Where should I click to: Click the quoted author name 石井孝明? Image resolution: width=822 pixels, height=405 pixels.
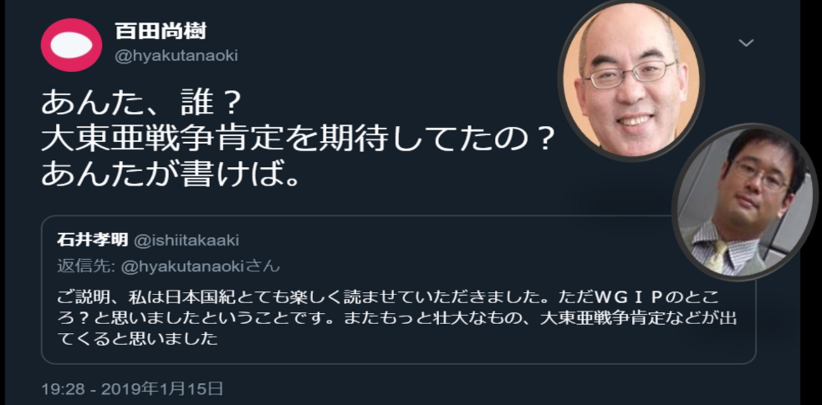(92, 240)
